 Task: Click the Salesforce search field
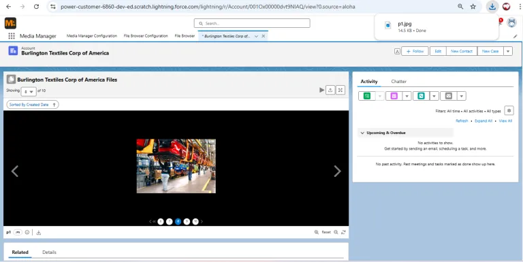252,23
